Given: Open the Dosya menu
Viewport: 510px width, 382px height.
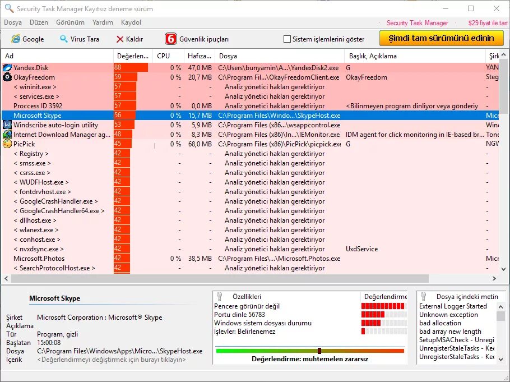Looking at the screenshot, I should point(13,22).
